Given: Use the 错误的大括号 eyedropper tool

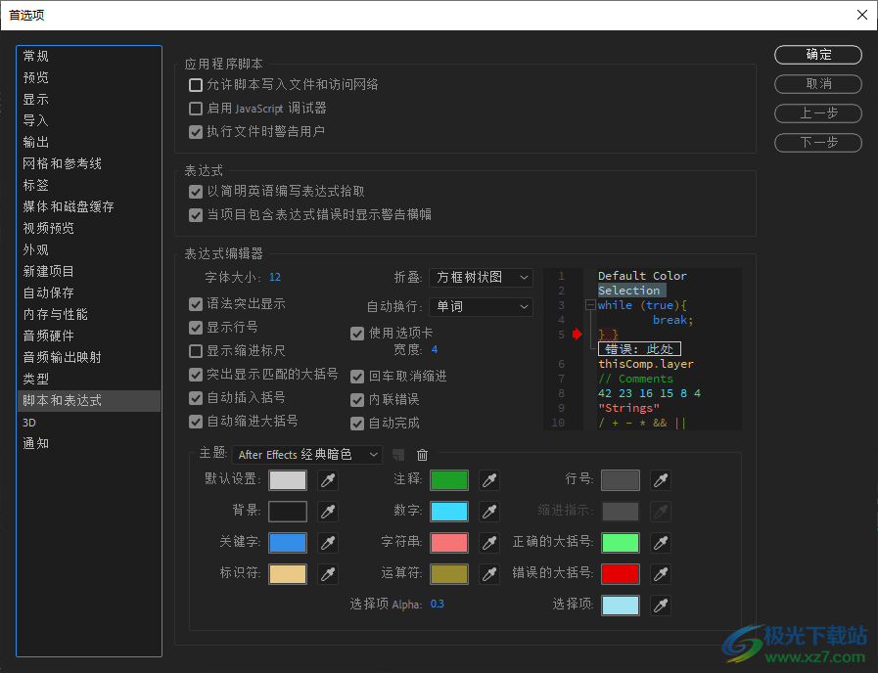Looking at the screenshot, I should 661,574.
